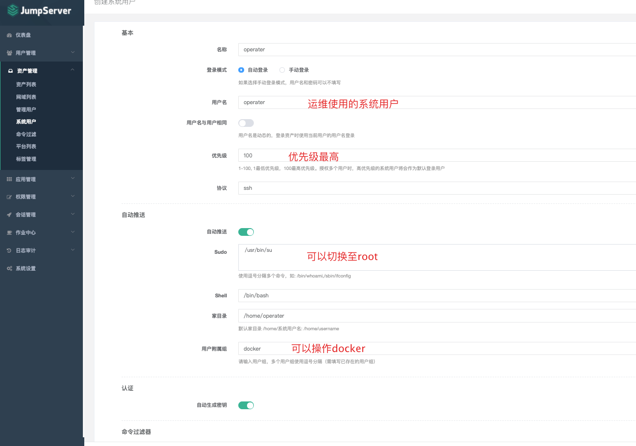This screenshot has width=636, height=446.
Task: Expand the 会话管理 menu chevron
Action: (73, 214)
